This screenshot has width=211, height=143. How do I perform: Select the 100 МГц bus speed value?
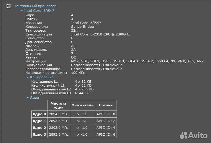78,73
